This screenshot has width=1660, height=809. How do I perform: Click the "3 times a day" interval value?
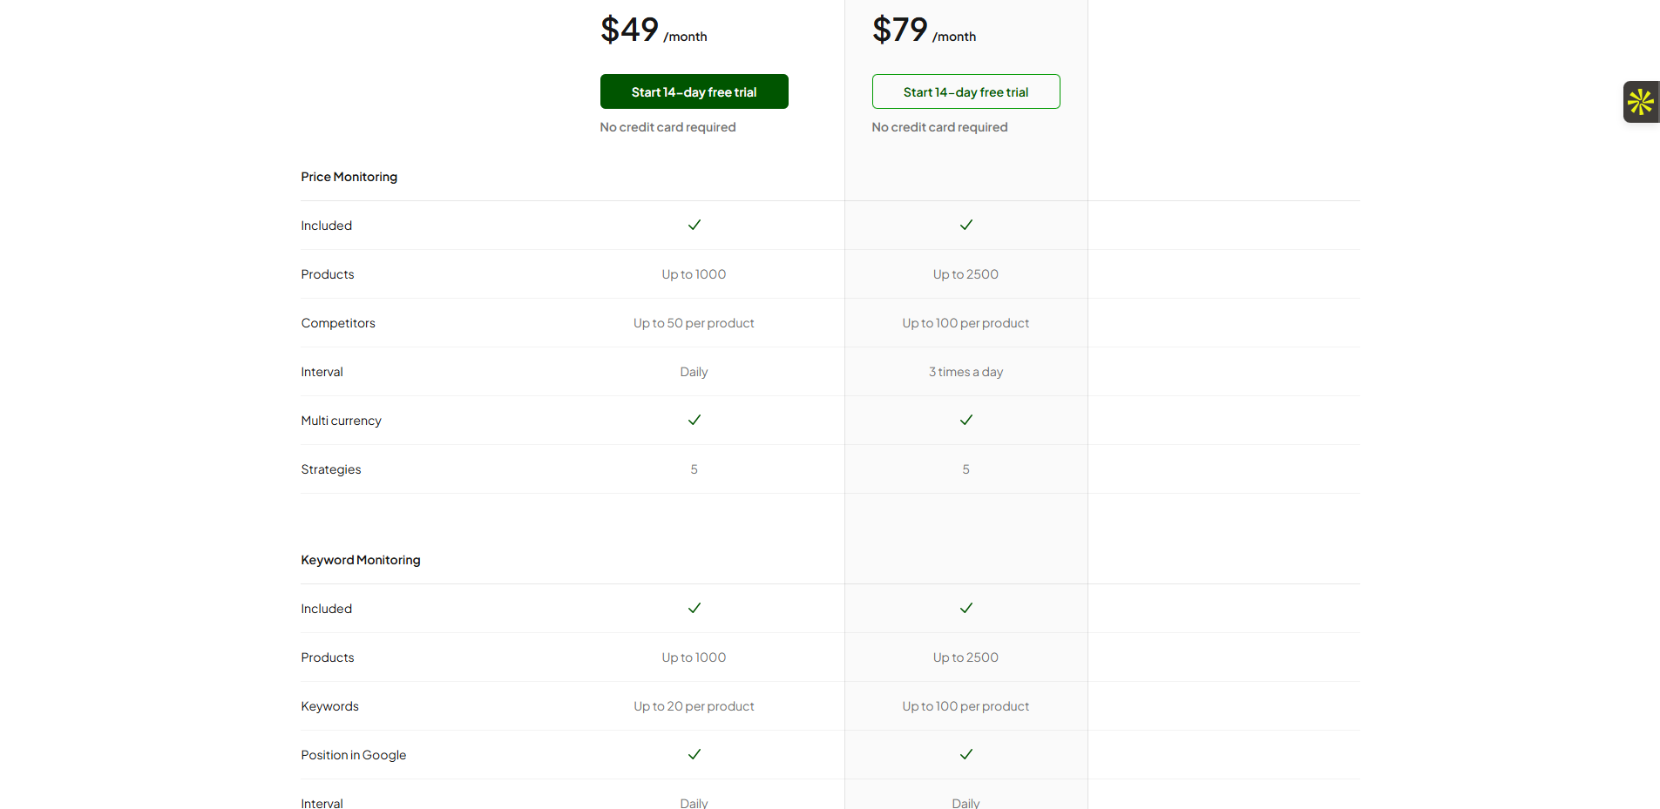[x=966, y=372]
